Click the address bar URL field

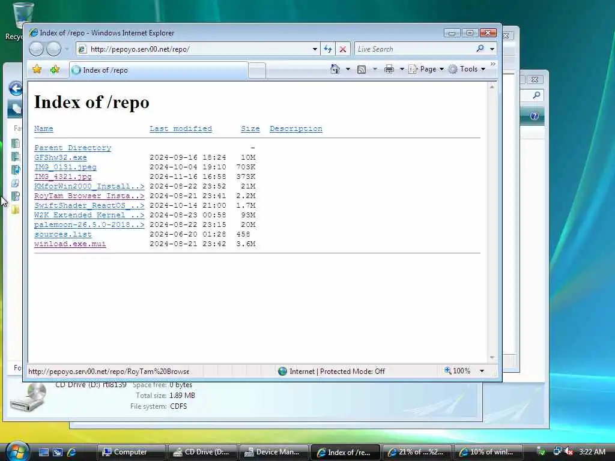198,49
